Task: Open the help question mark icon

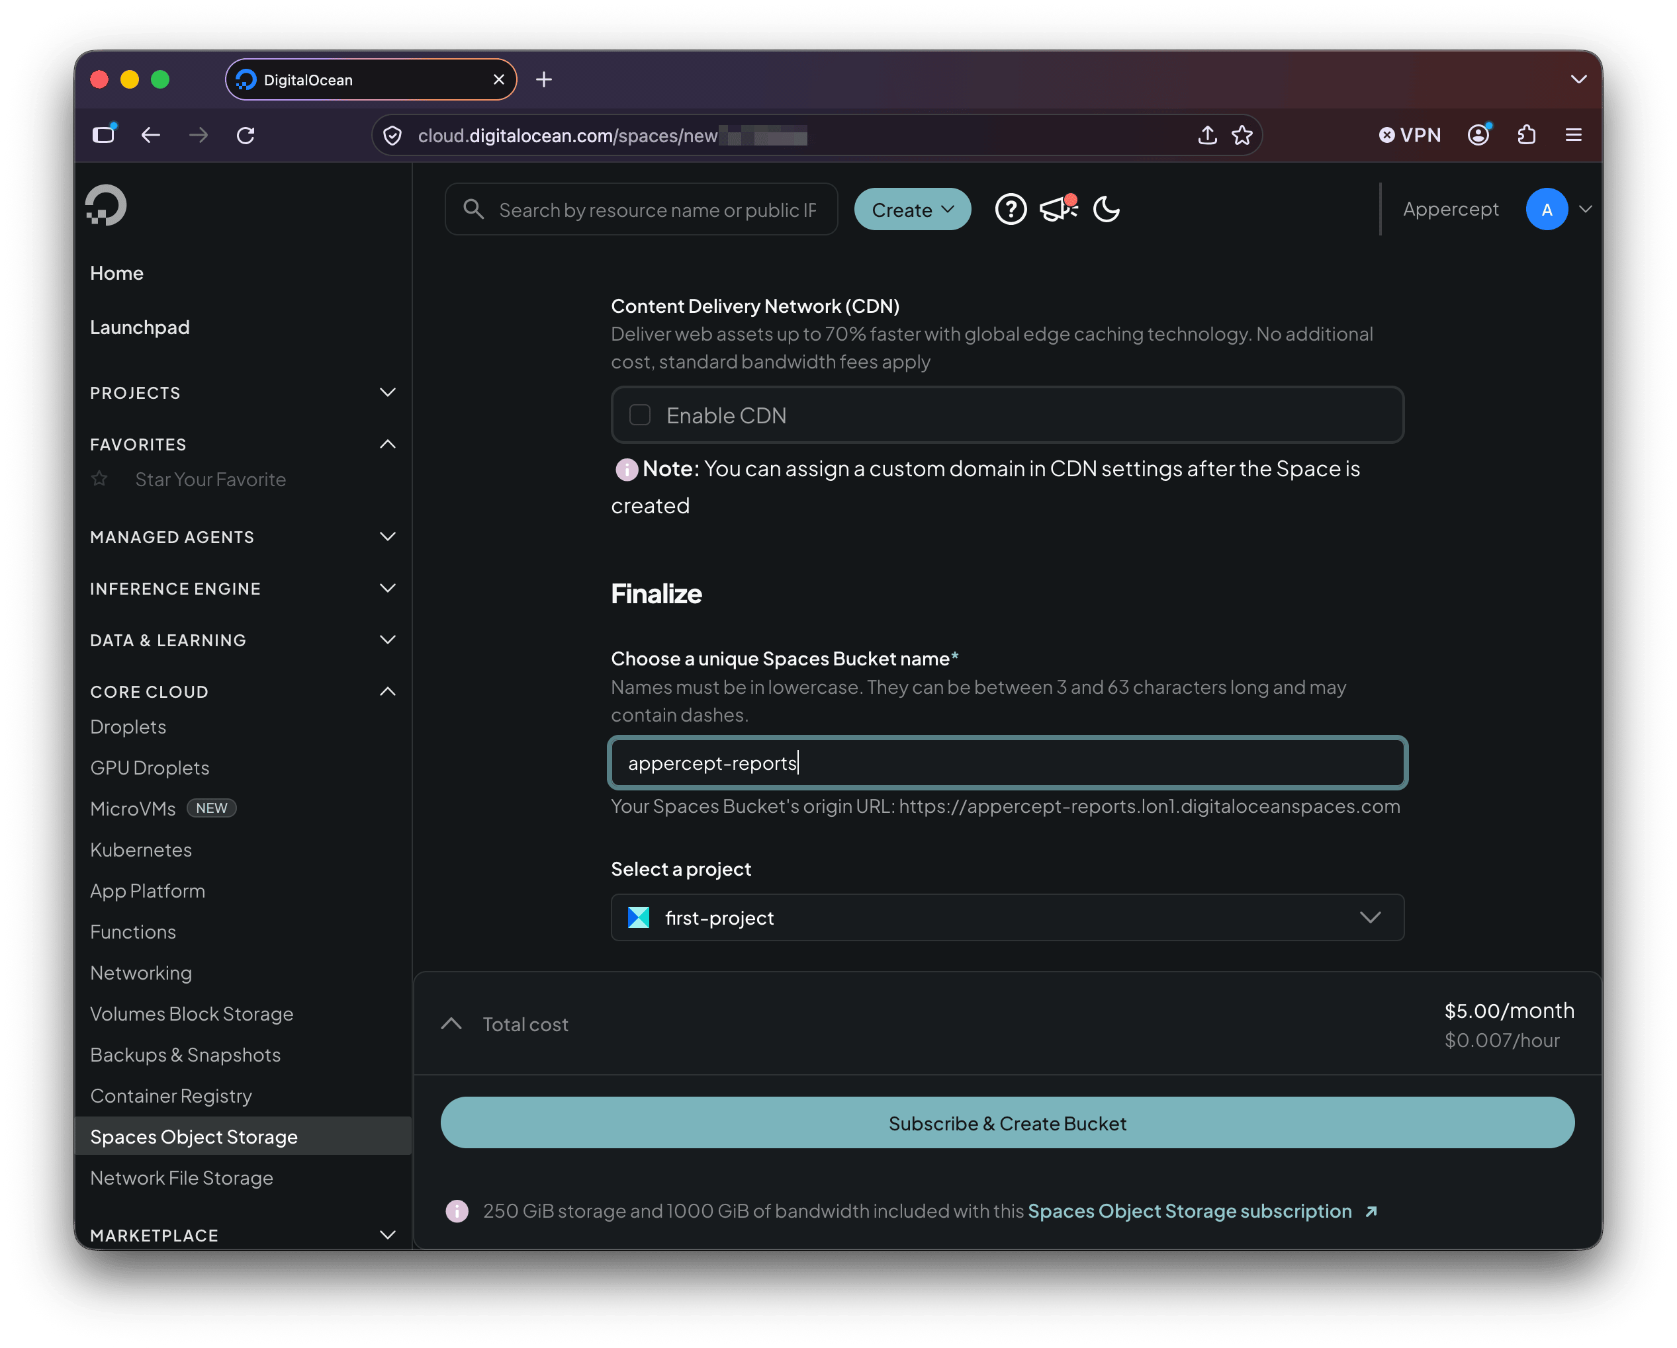Action: click(x=1011, y=209)
